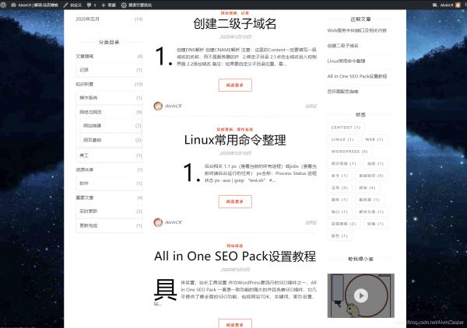Click the 自定义 customize pencil item
This screenshot has width=467, height=328.
pyautogui.click(x=72, y=5)
